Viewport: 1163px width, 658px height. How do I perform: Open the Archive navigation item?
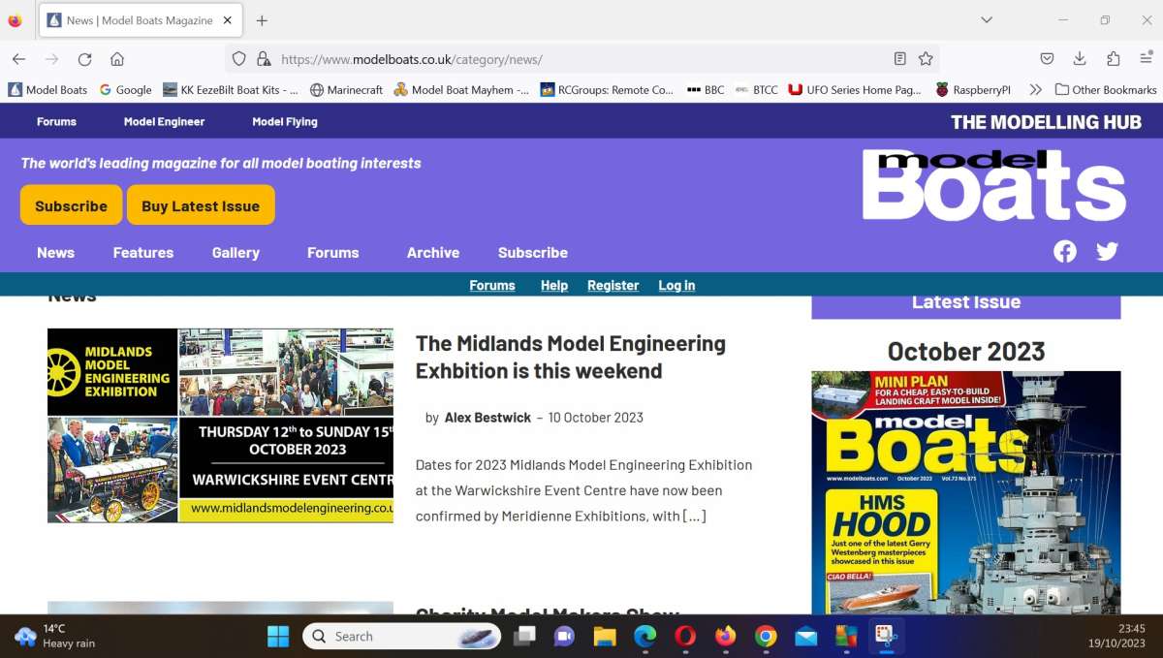tap(433, 252)
